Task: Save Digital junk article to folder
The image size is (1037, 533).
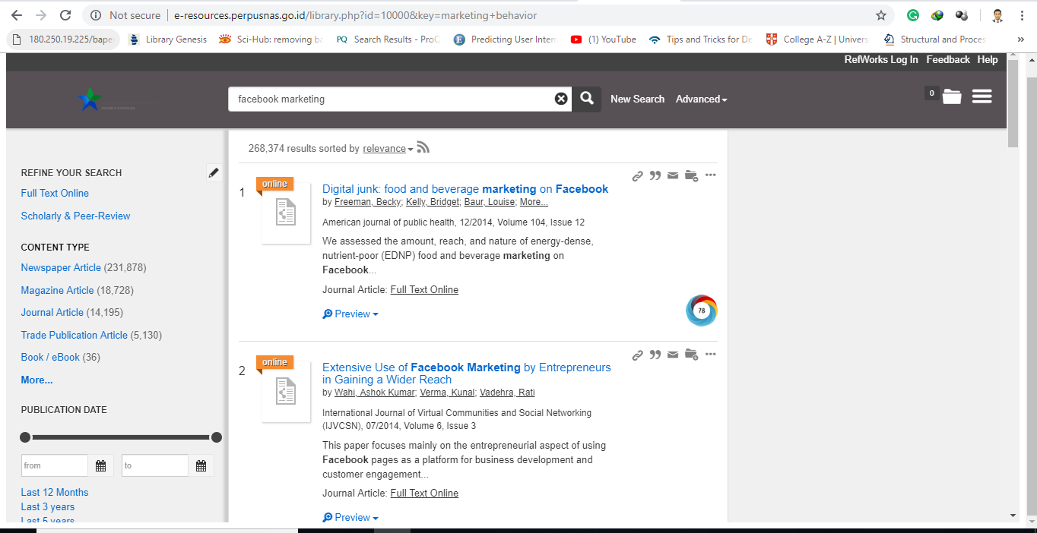Action: point(691,176)
